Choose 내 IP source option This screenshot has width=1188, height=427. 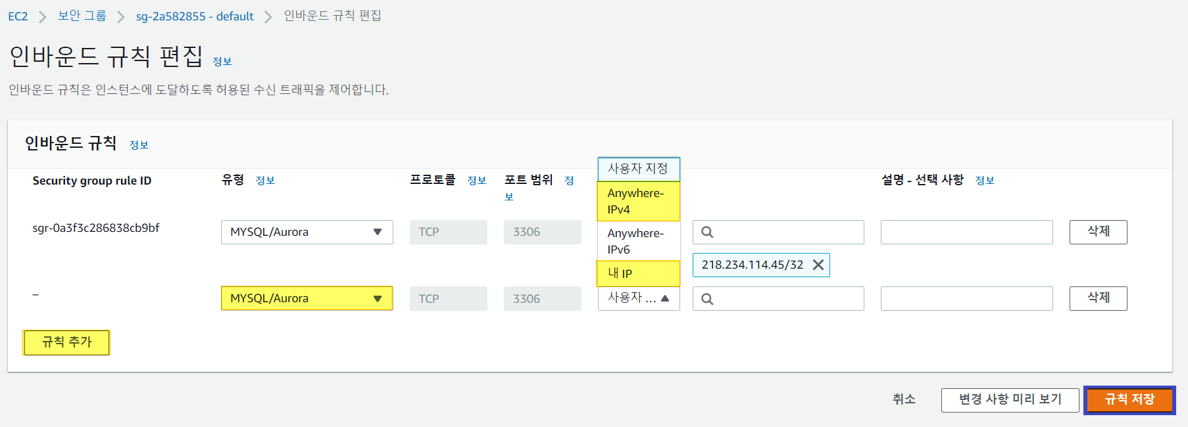point(638,273)
